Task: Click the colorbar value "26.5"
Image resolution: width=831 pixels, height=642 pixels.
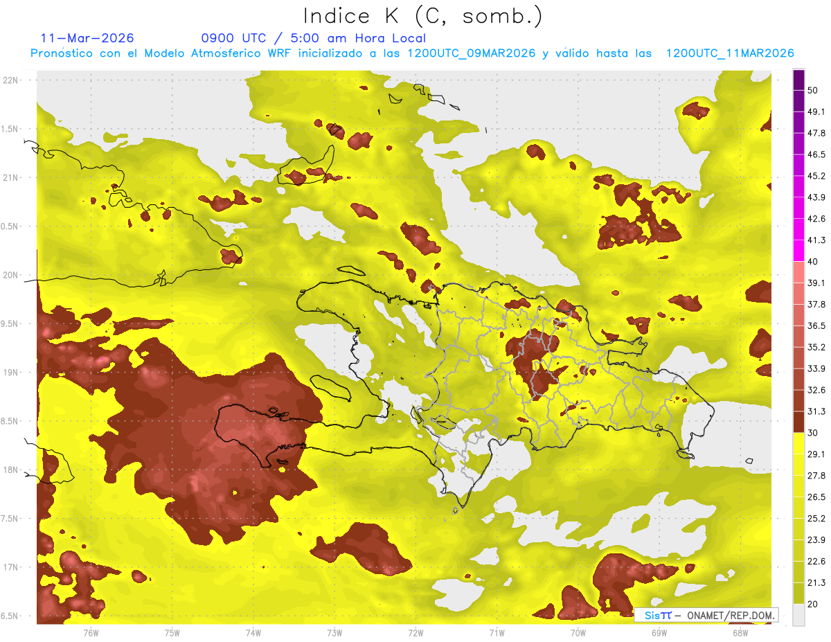Action: [x=816, y=497]
